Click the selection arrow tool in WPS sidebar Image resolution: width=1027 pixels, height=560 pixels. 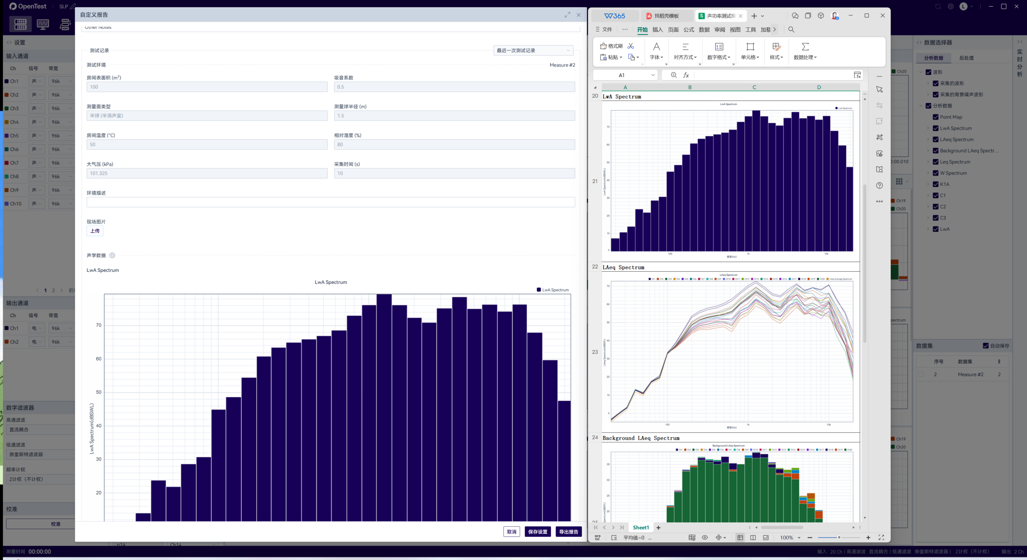coord(879,90)
